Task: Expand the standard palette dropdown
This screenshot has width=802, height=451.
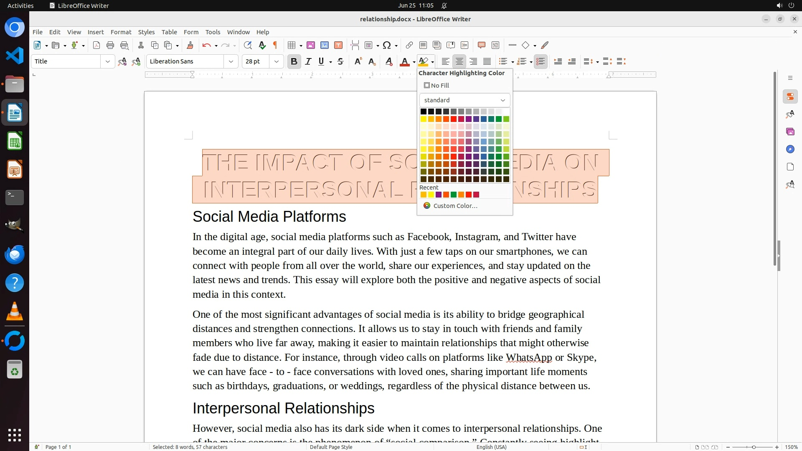Action: click(503, 100)
